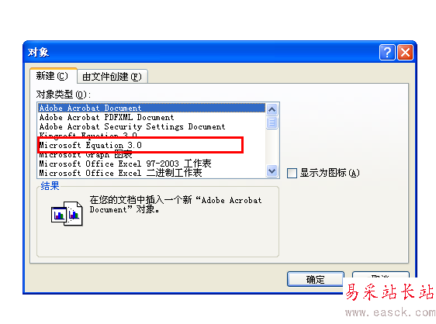
Task: Choose Adobe Acrobat Security Settings Document
Action: click(x=151, y=126)
